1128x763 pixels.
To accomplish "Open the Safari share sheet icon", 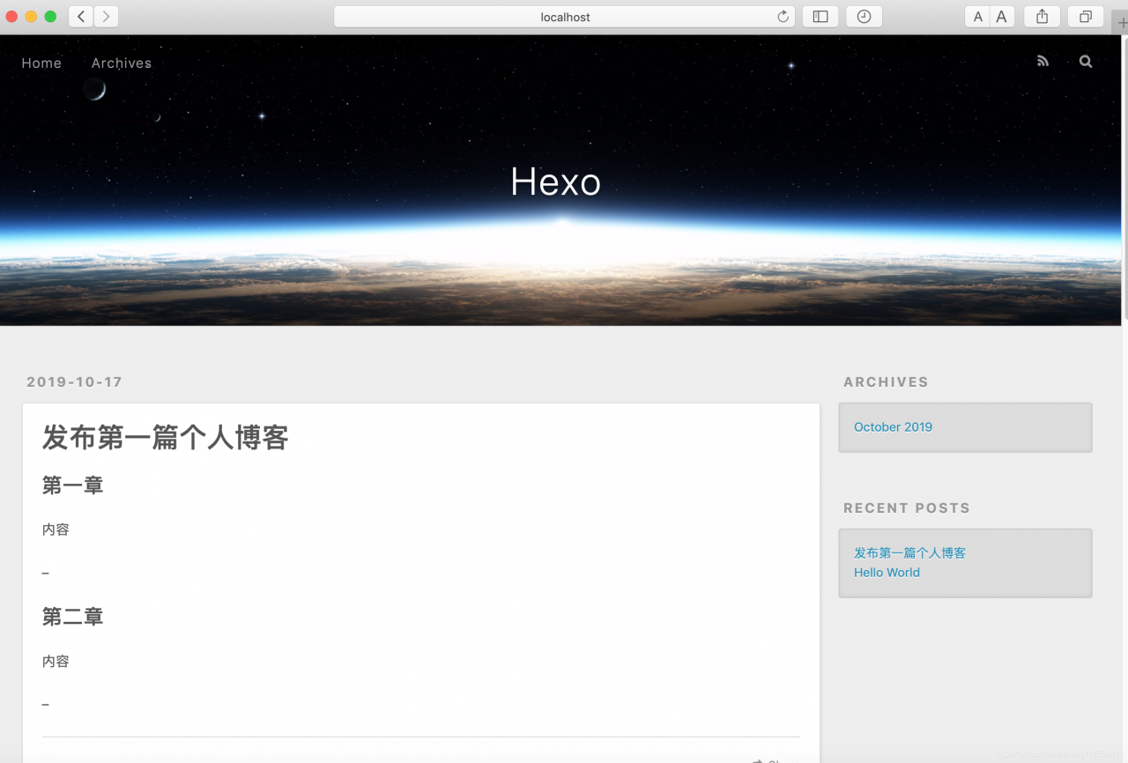I will coord(1042,16).
